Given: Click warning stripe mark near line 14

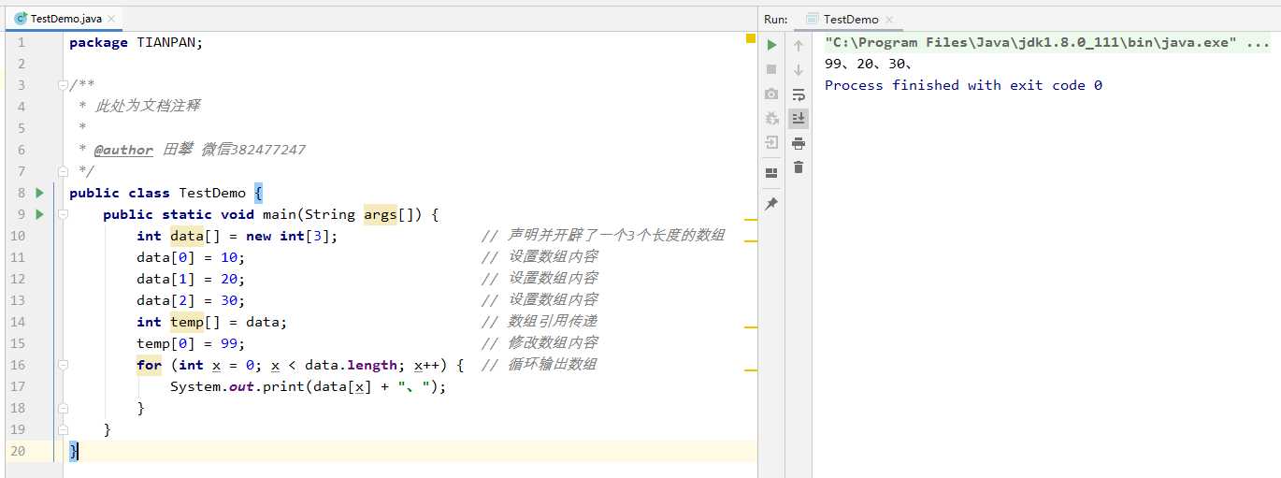Looking at the screenshot, I should click(750, 327).
